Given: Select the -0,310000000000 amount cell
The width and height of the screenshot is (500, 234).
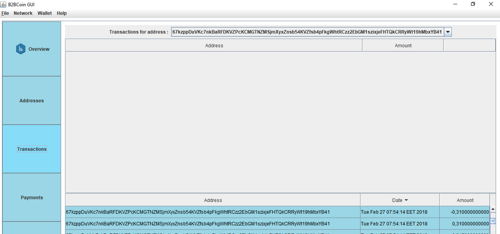Looking at the screenshot, I should pyautogui.click(x=465, y=212).
